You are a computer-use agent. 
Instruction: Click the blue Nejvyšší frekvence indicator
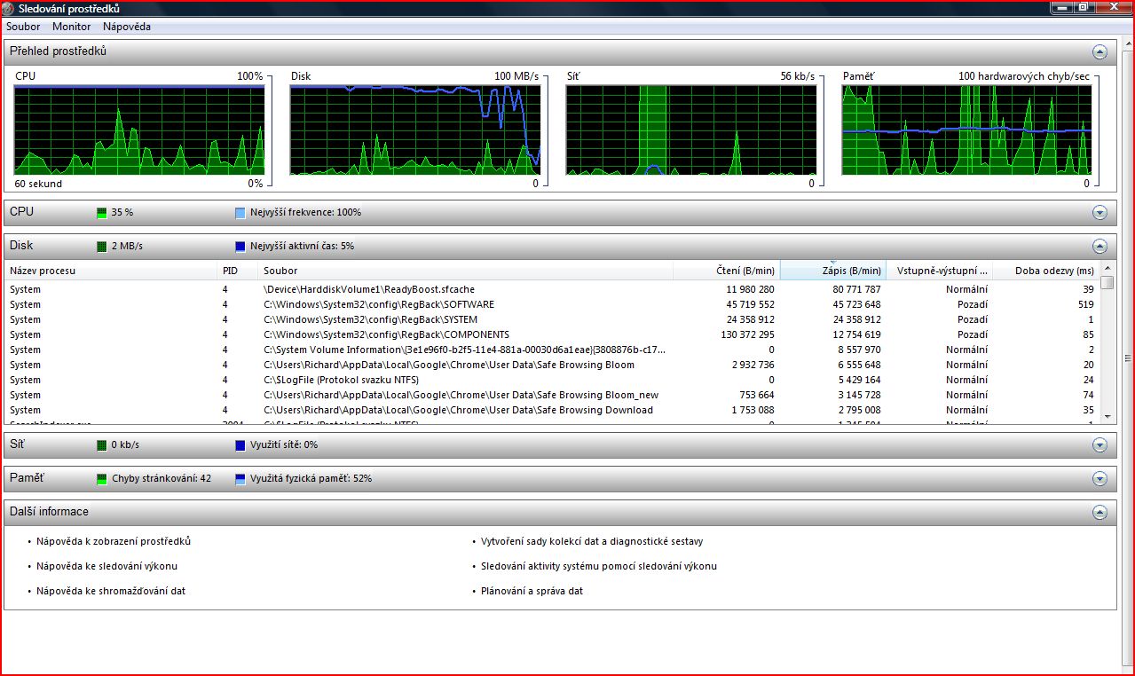coord(240,213)
